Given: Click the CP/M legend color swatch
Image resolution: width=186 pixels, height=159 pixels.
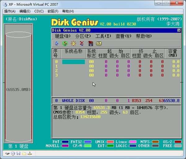Looking at the screenshot, I should (88, 146).
